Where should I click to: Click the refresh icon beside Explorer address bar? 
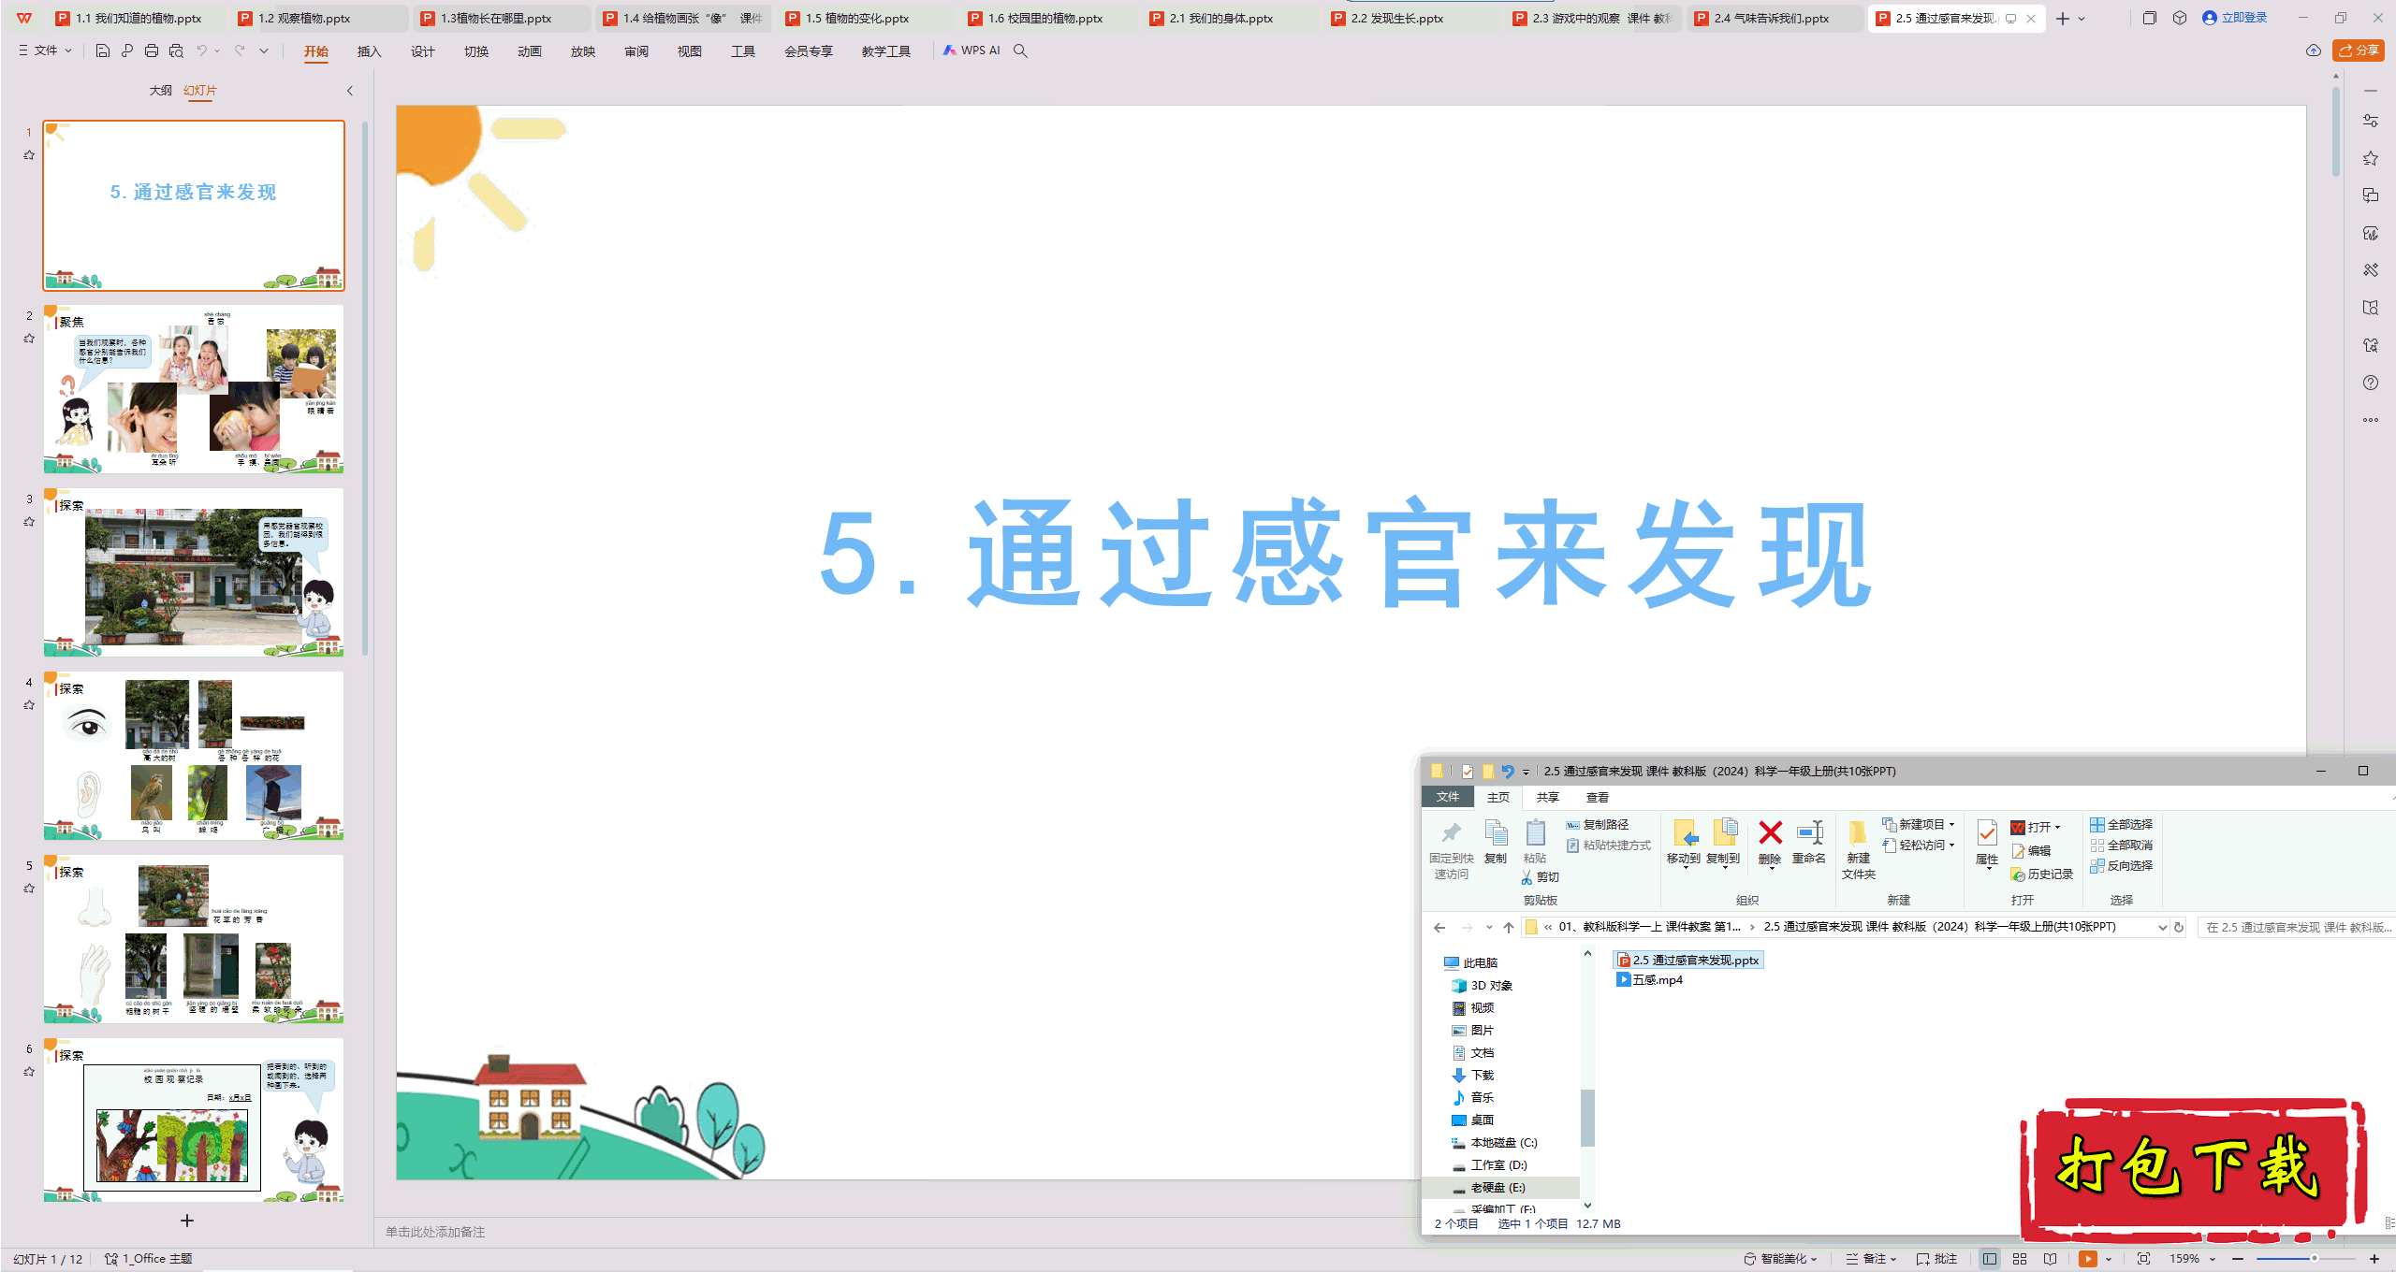click(x=2179, y=928)
